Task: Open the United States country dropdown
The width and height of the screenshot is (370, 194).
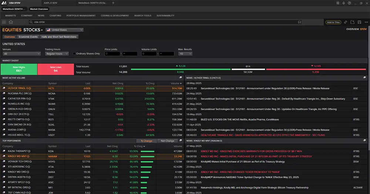Action: click(x=65, y=30)
